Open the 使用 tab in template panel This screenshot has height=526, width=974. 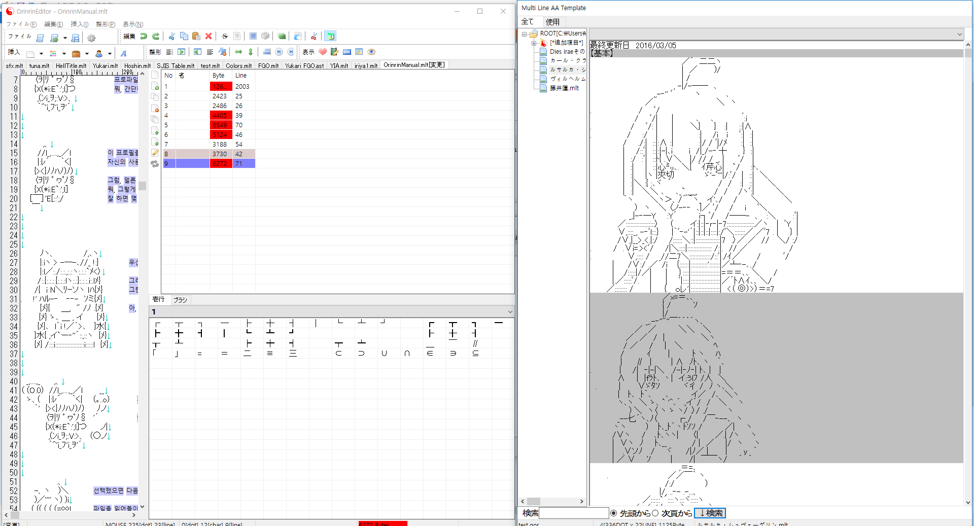(552, 22)
